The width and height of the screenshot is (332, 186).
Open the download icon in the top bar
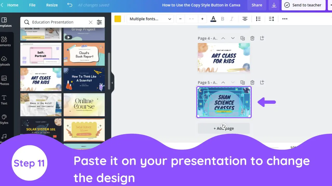274,5
